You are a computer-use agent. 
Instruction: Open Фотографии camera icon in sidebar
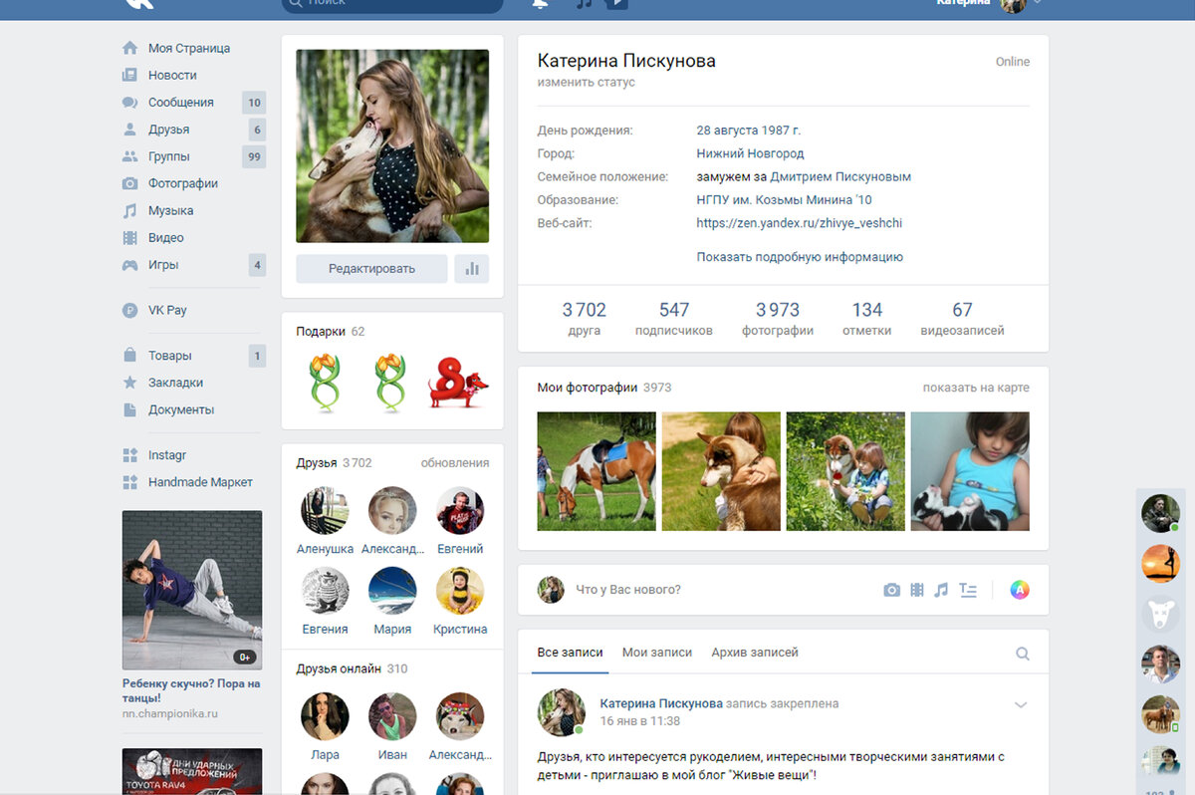tap(129, 183)
